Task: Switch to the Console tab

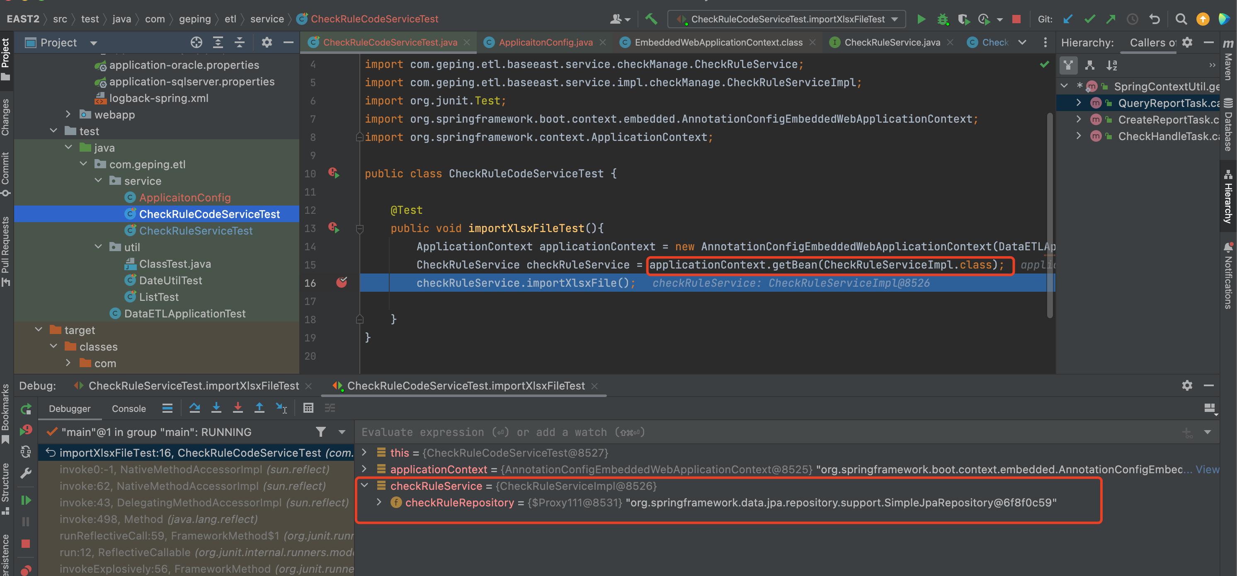Action: [x=129, y=409]
